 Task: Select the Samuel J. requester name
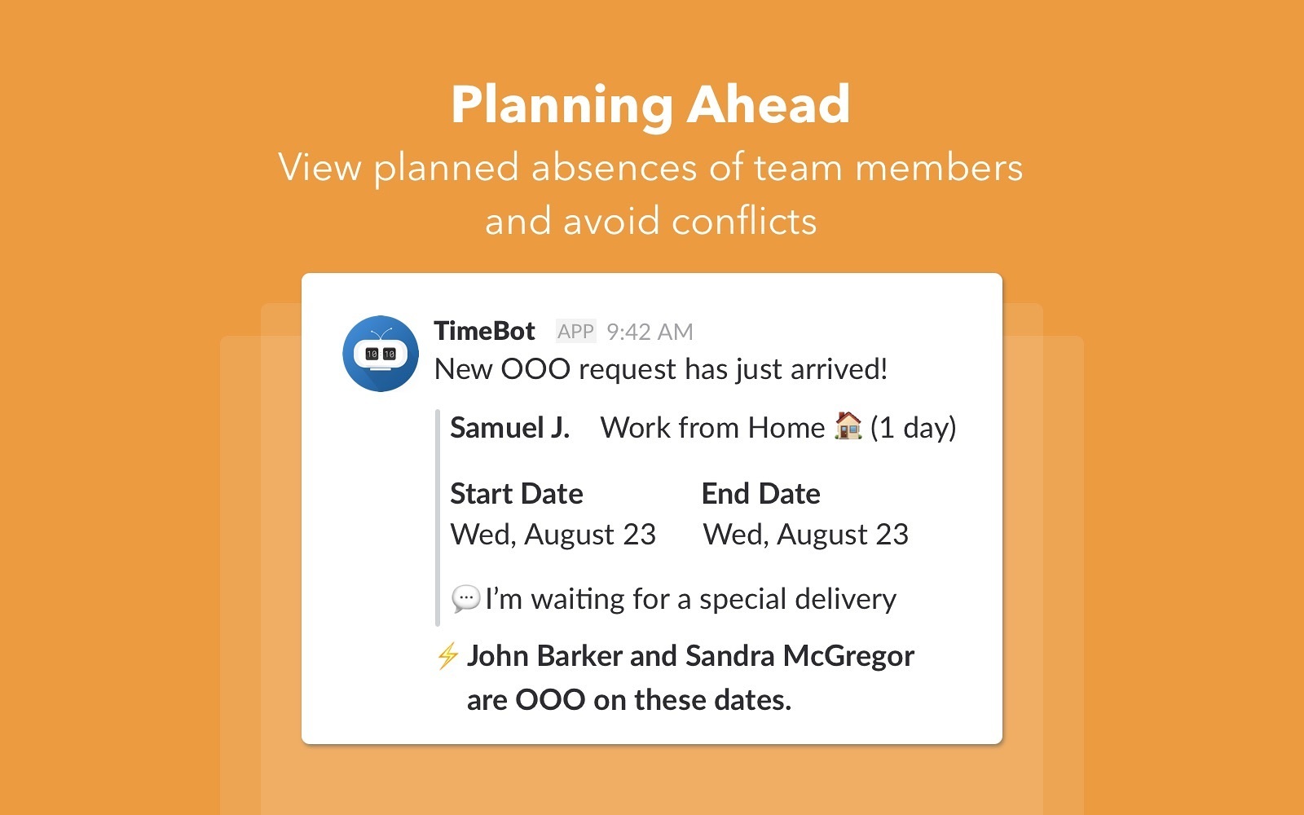(x=509, y=427)
